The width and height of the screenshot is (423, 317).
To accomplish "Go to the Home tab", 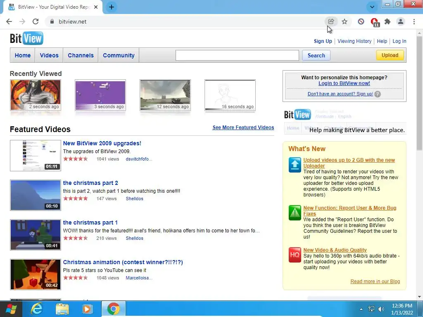I will point(23,55).
